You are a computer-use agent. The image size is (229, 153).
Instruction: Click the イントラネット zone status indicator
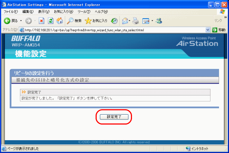197,149
